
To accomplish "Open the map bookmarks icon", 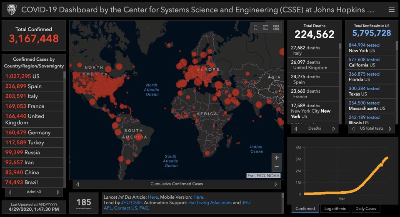I will 255,27.
